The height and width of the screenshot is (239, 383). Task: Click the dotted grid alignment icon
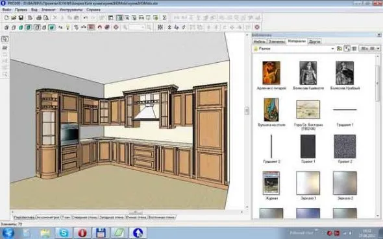160,27
